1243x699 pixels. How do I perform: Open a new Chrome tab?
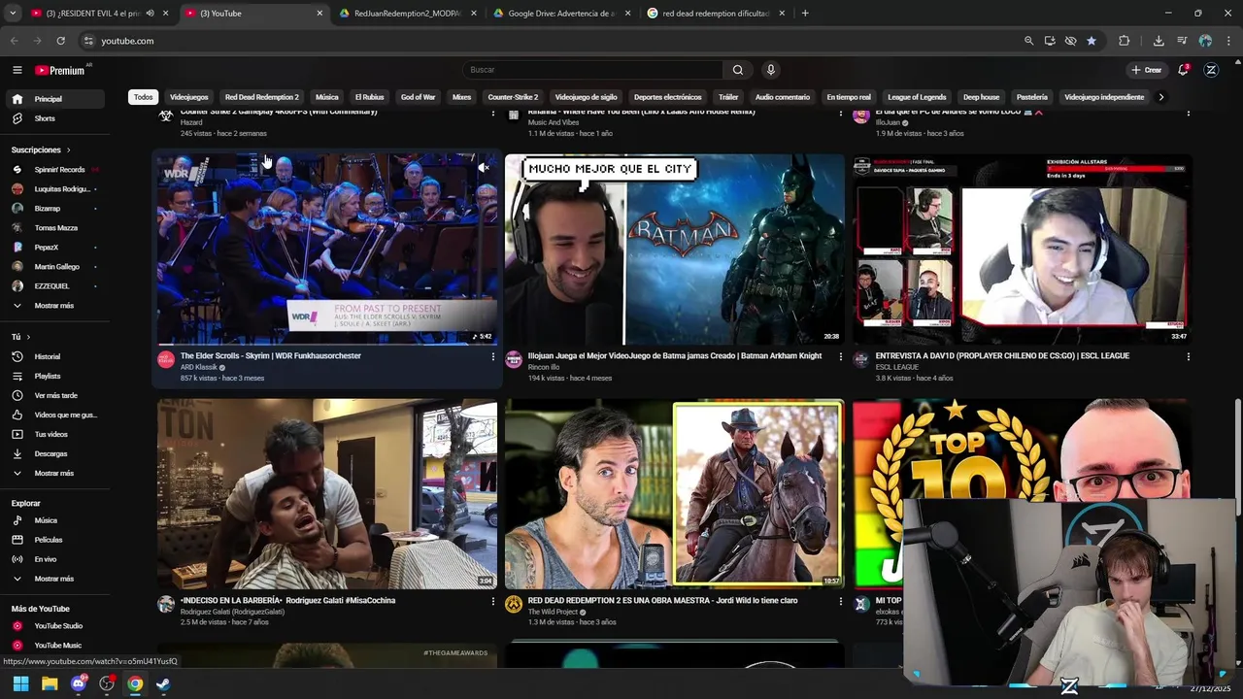pos(804,13)
